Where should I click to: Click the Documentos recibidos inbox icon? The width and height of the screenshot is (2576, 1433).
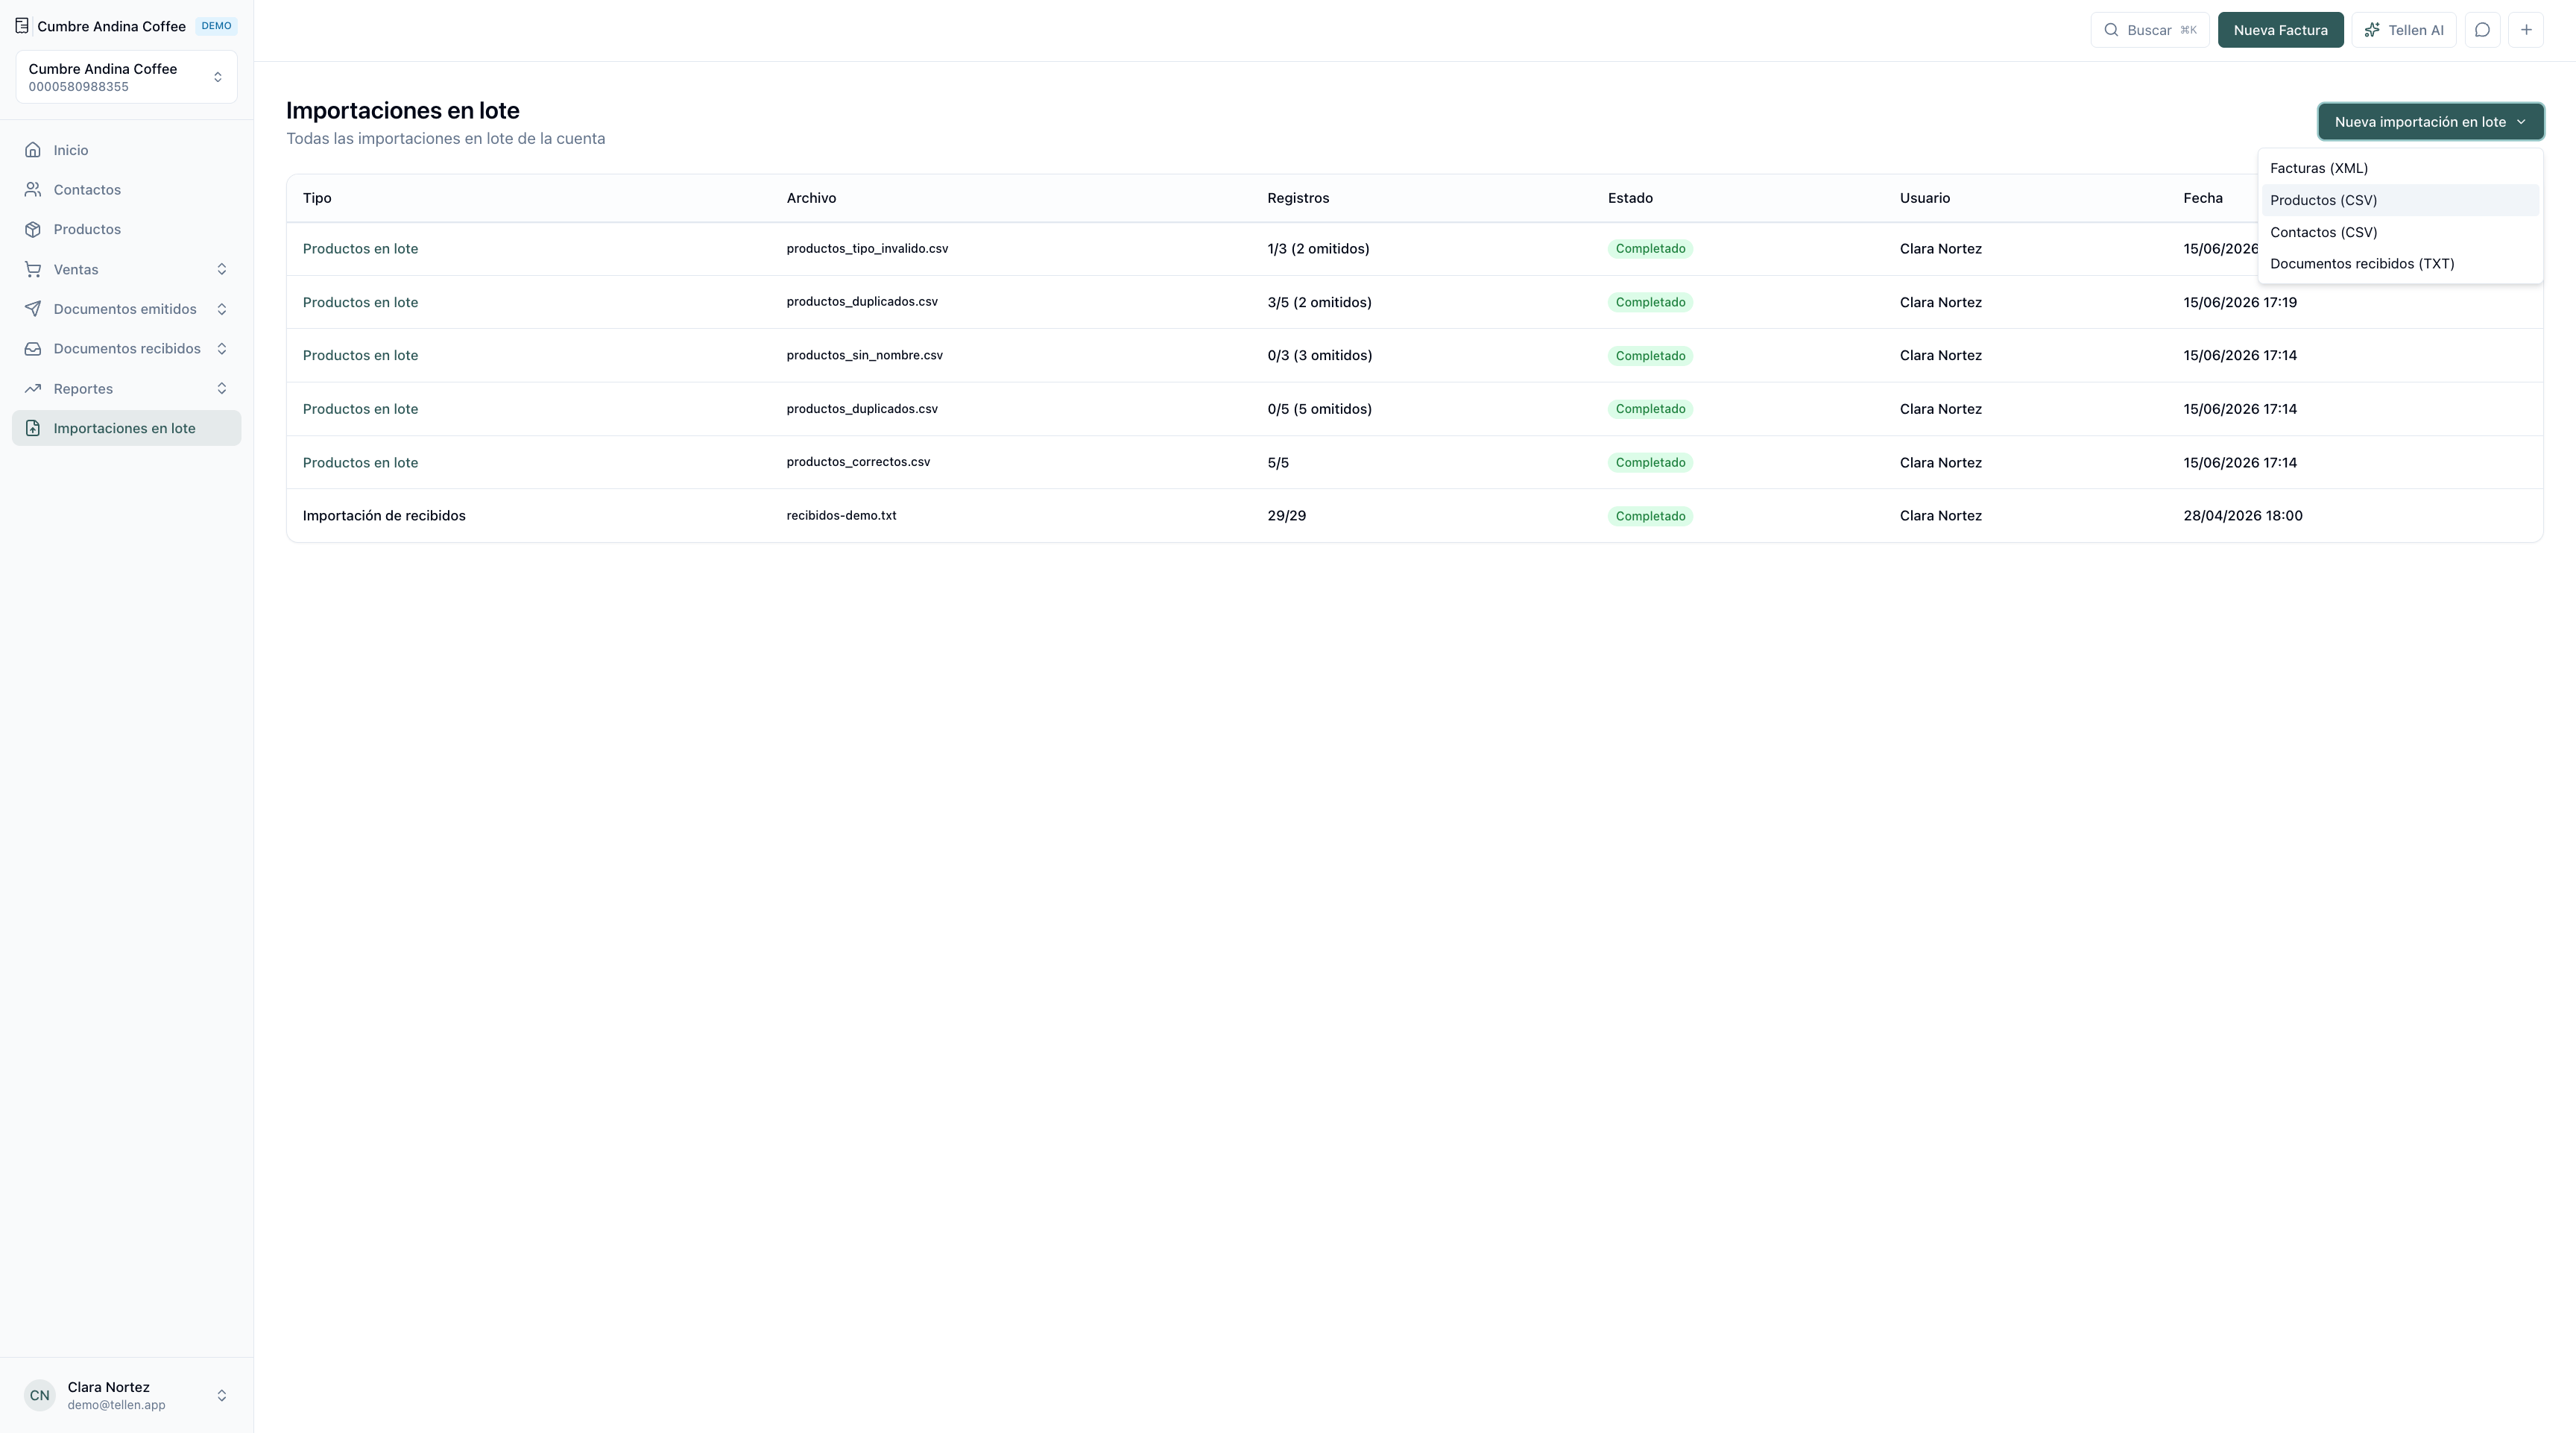click(x=33, y=349)
